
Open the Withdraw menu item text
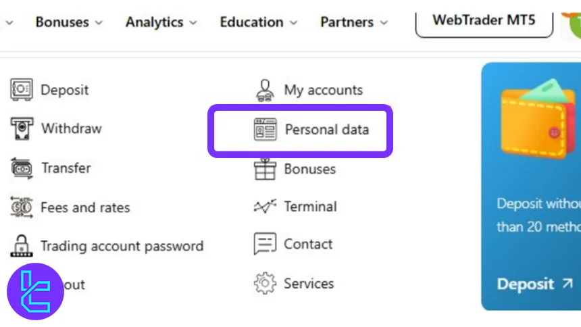coord(71,128)
